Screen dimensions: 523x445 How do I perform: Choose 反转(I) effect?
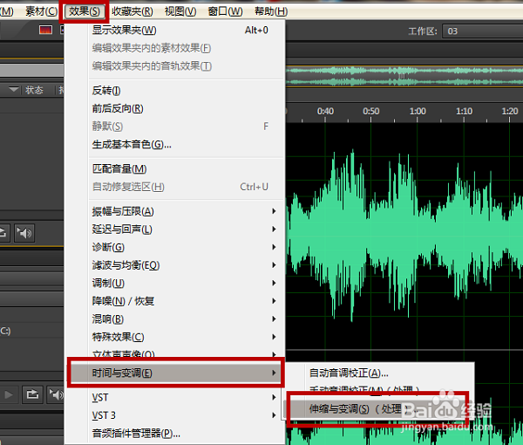point(106,91)
